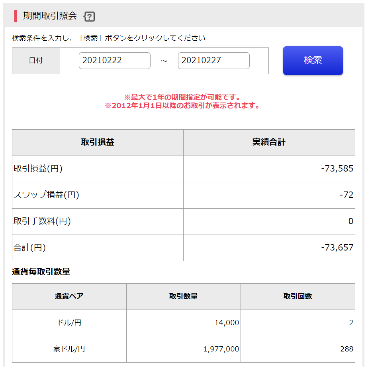Open the help question mark icon
The height and width of the screenshot is (373, 368).
pyautogui.click(x=89, y=17)
